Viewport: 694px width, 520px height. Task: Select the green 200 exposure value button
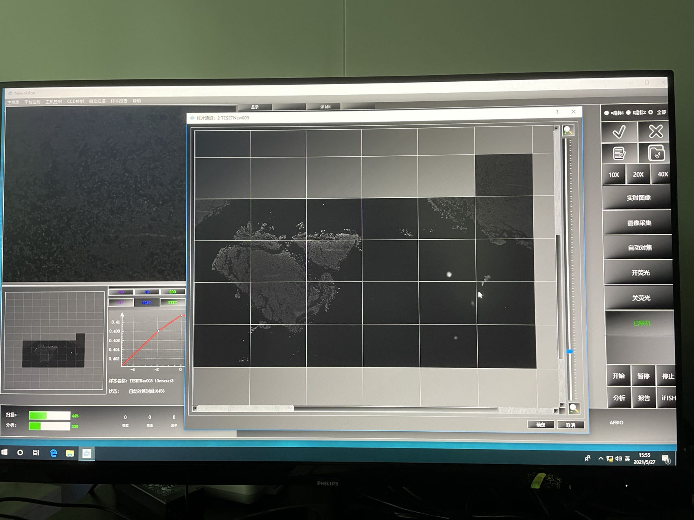click(172, 292)
